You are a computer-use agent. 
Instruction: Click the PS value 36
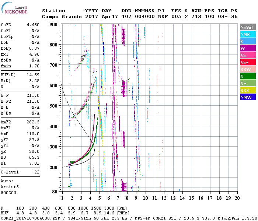tap(234, 17)
